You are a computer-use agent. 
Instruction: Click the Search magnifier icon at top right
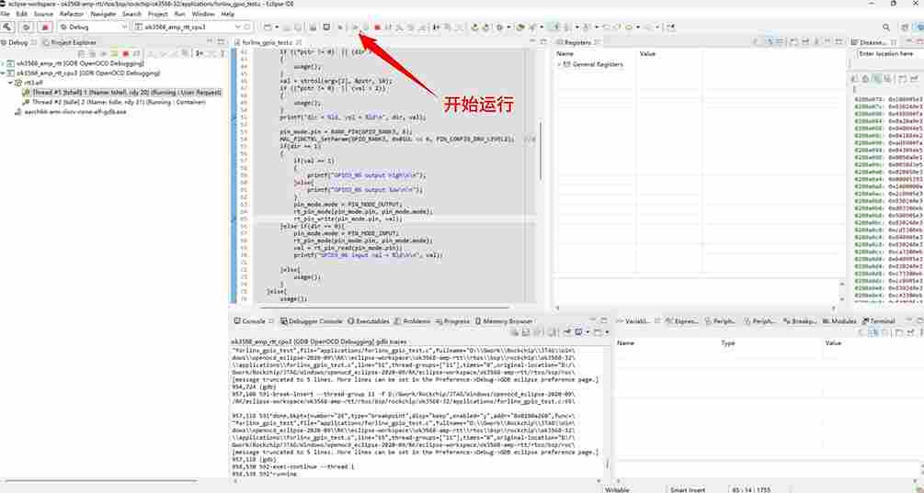click(x=885, y=28)
